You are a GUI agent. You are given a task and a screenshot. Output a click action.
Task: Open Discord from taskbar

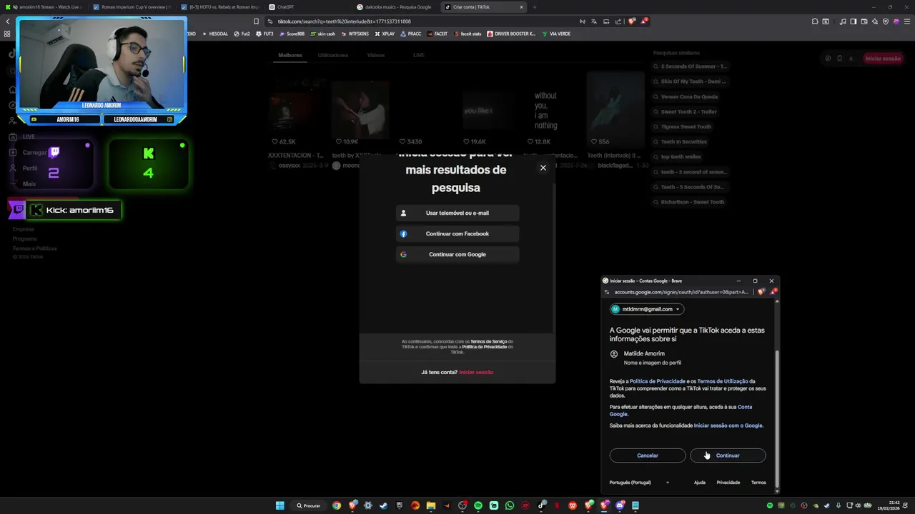click(x=620, y=505)
